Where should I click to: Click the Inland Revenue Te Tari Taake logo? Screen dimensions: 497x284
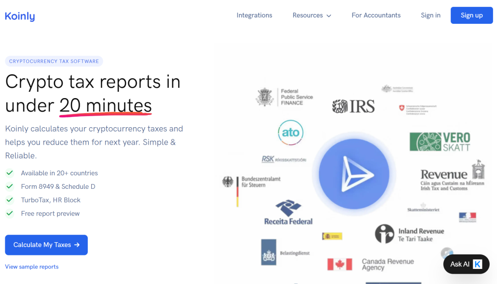pyautogui.click(x=409, y=234)
